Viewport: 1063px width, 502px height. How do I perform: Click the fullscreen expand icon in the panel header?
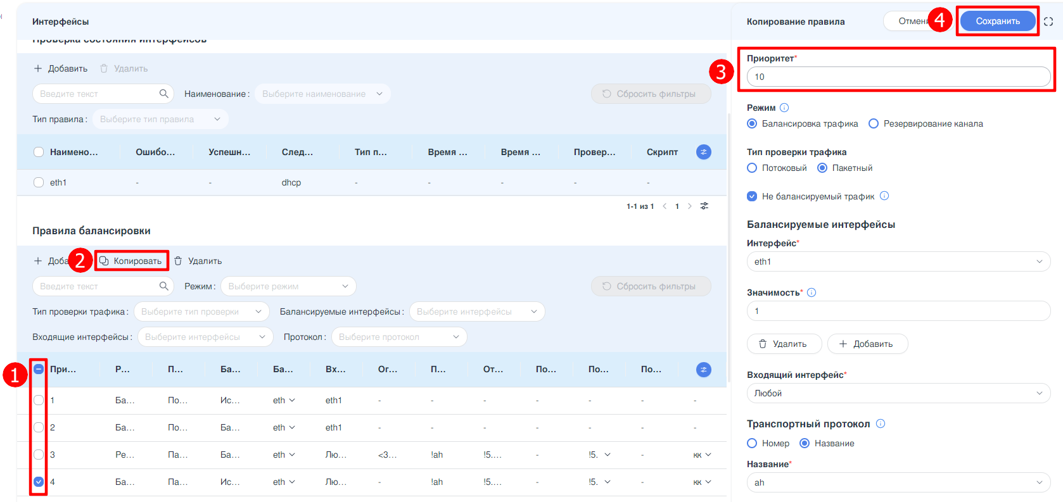(1048, 22)
